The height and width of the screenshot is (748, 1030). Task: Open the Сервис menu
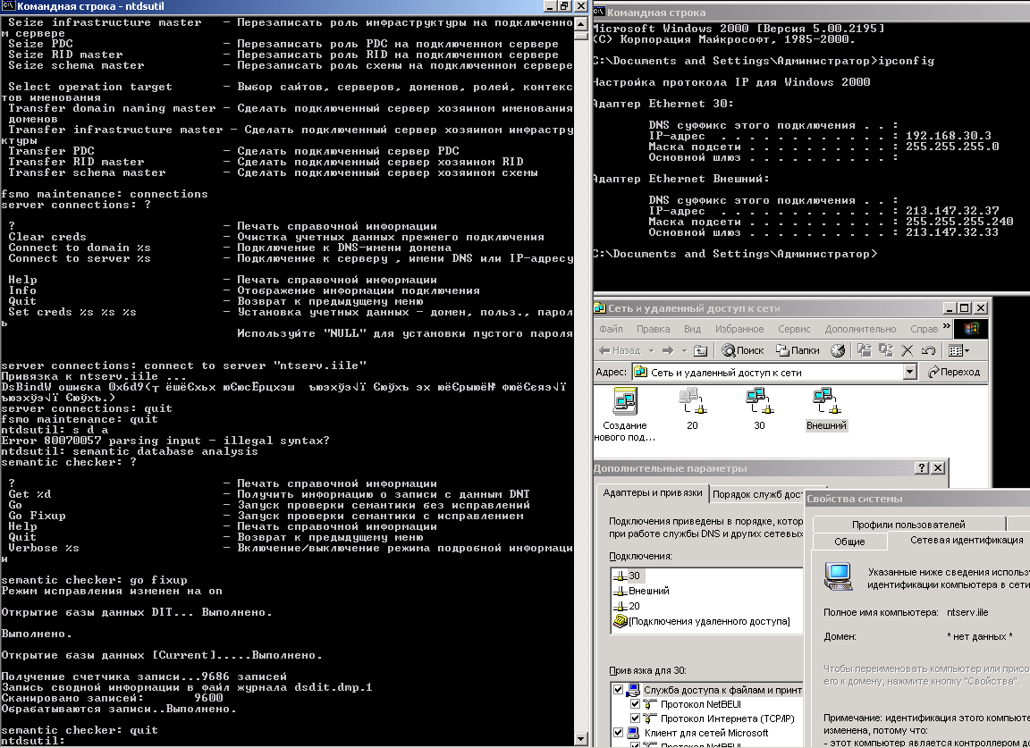tap(794, 329)
